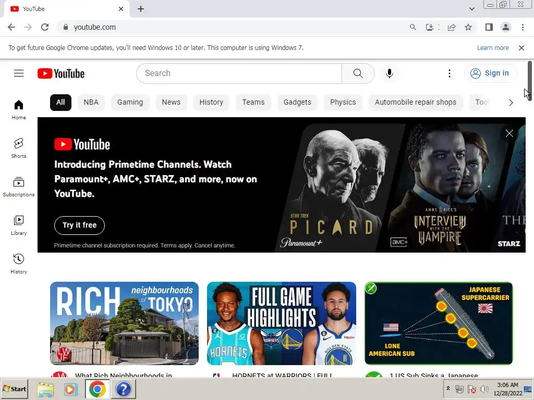This screenshot has width=534, height=400.
Task: Share this page icon
Action: (452, 27)
